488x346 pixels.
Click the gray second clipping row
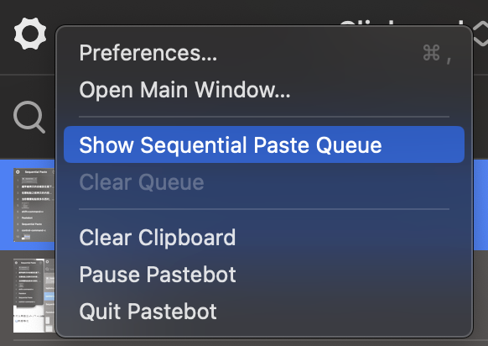click(480, 295)
